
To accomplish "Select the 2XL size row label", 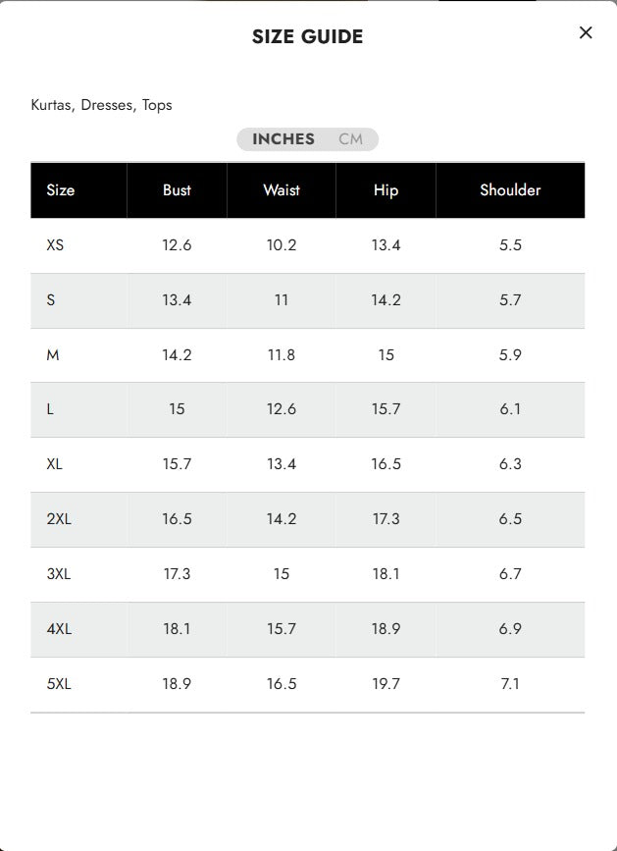I will [x=59, y=519].
